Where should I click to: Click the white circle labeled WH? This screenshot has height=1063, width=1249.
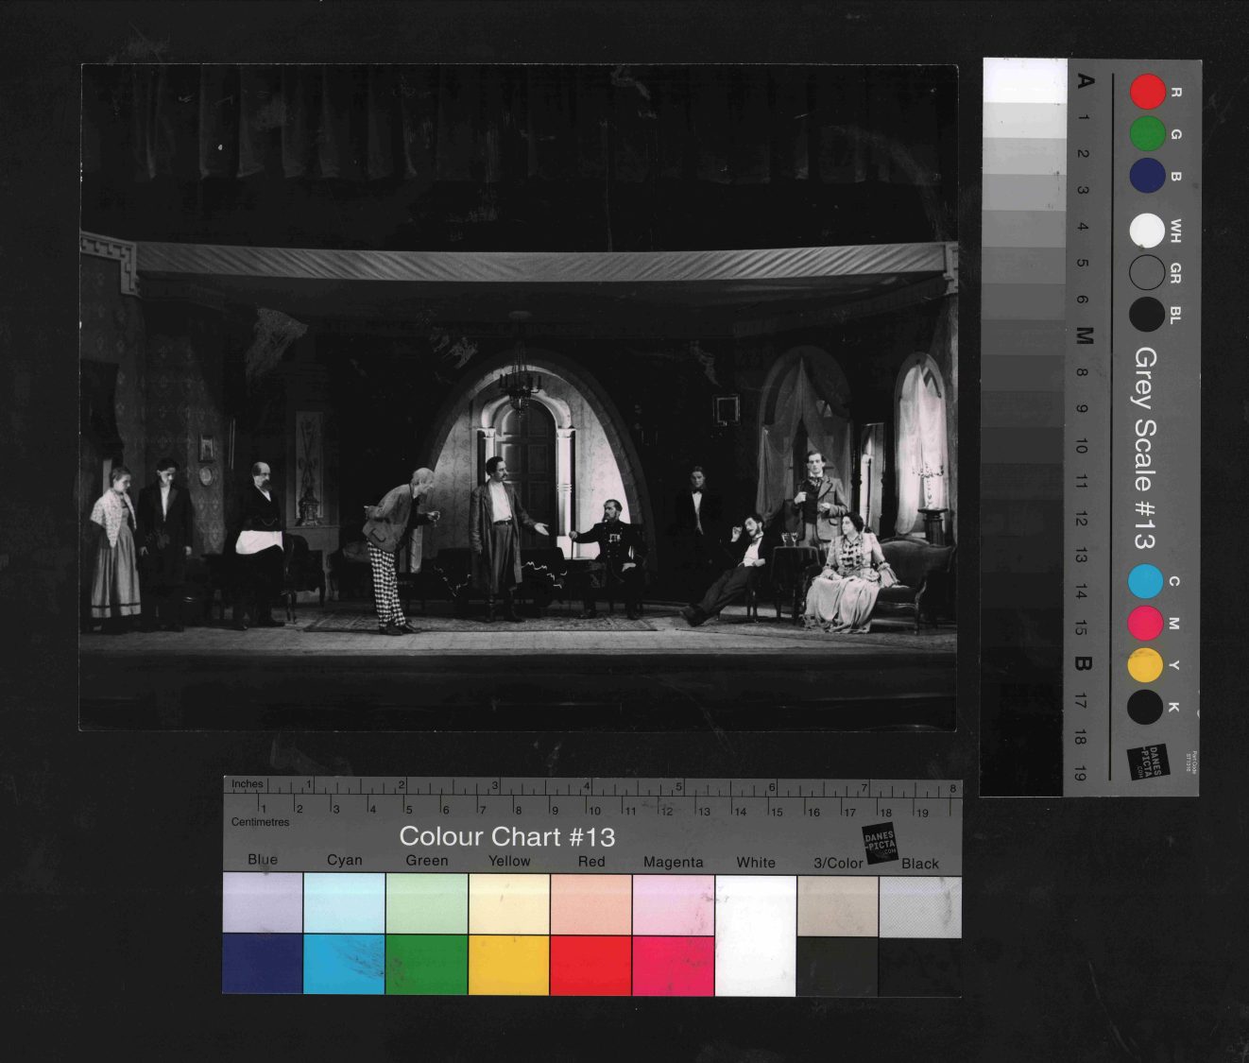pos(1147,231)
